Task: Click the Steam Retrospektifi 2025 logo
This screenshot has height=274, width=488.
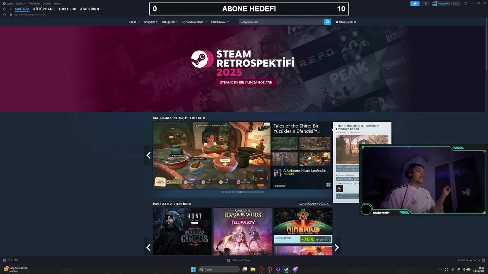Action: [243, 63]
